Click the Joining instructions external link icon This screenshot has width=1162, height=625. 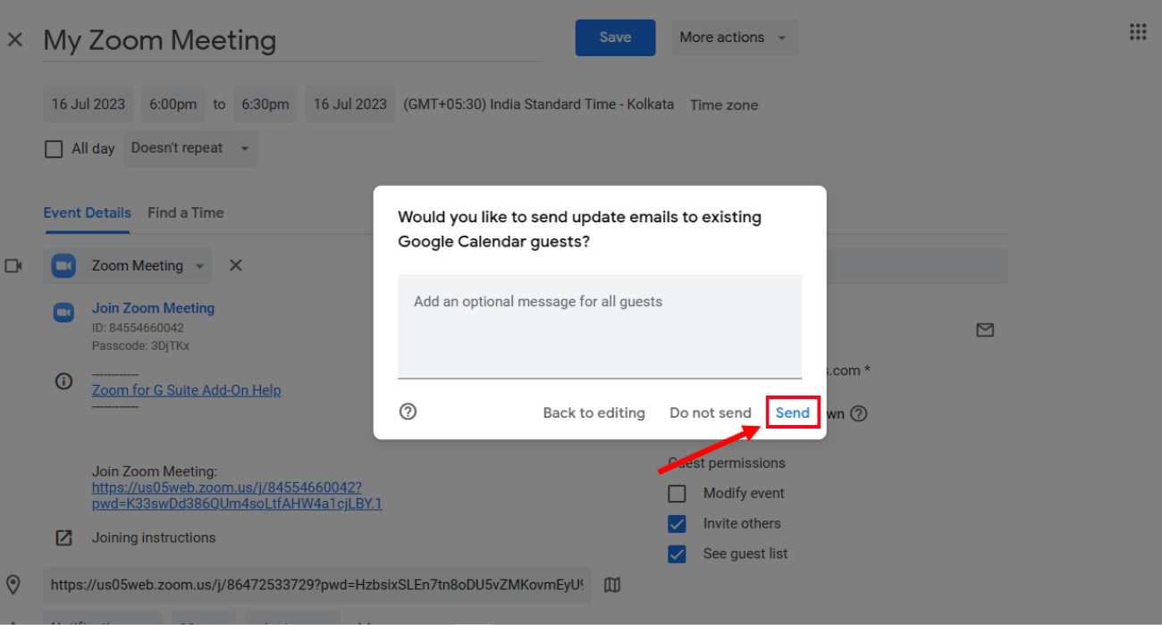[63, 537]
